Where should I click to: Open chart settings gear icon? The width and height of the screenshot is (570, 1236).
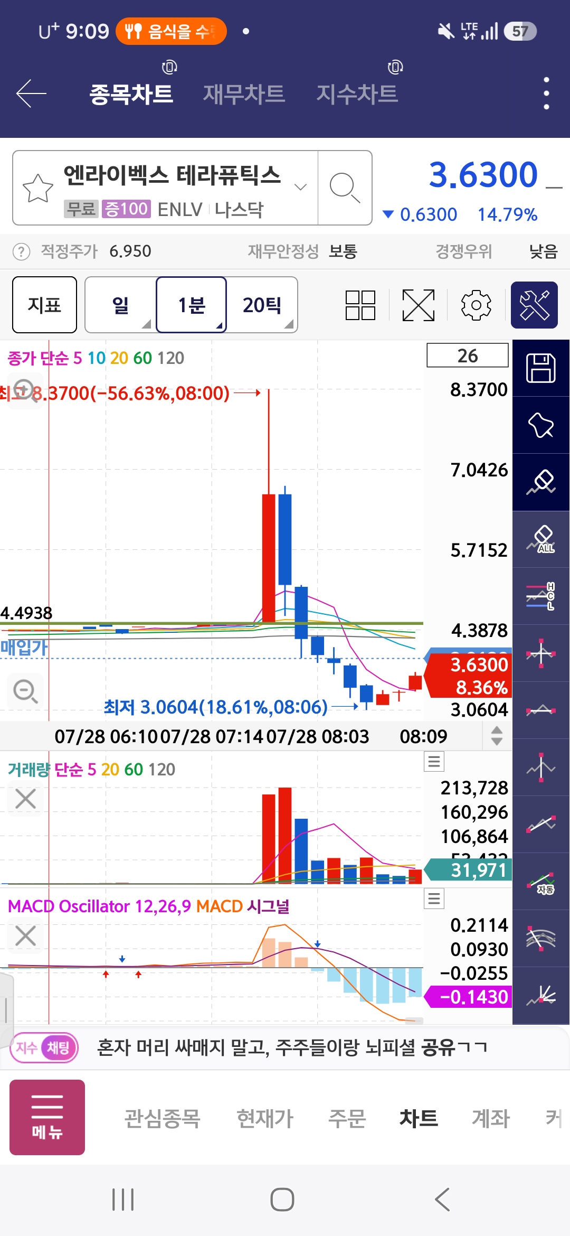[476, 305]
